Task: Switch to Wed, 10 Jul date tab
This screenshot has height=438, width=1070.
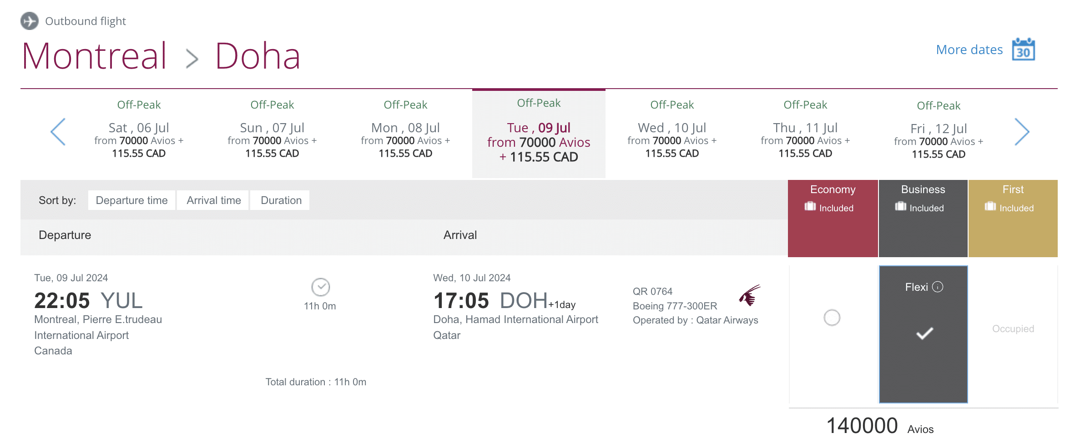Action: pos(672,134)
